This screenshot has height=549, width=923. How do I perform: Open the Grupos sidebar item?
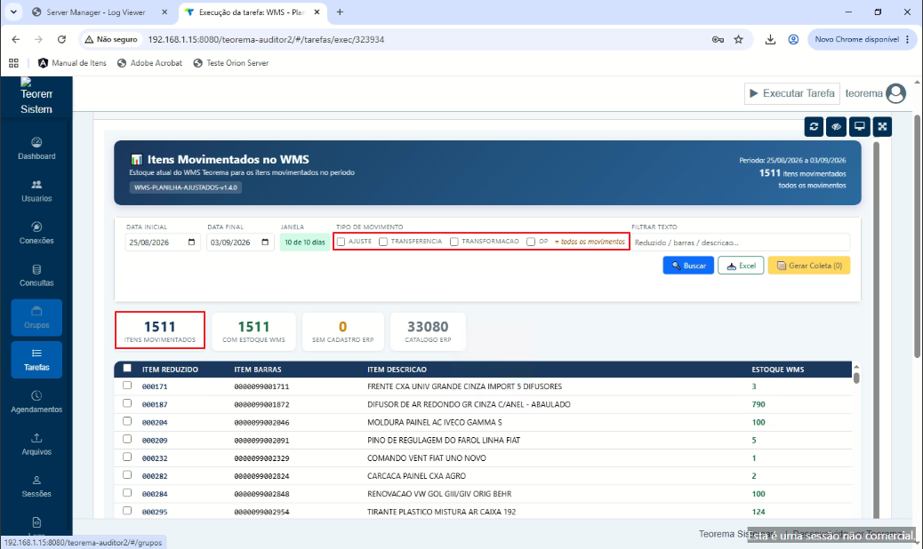[36, 317]
